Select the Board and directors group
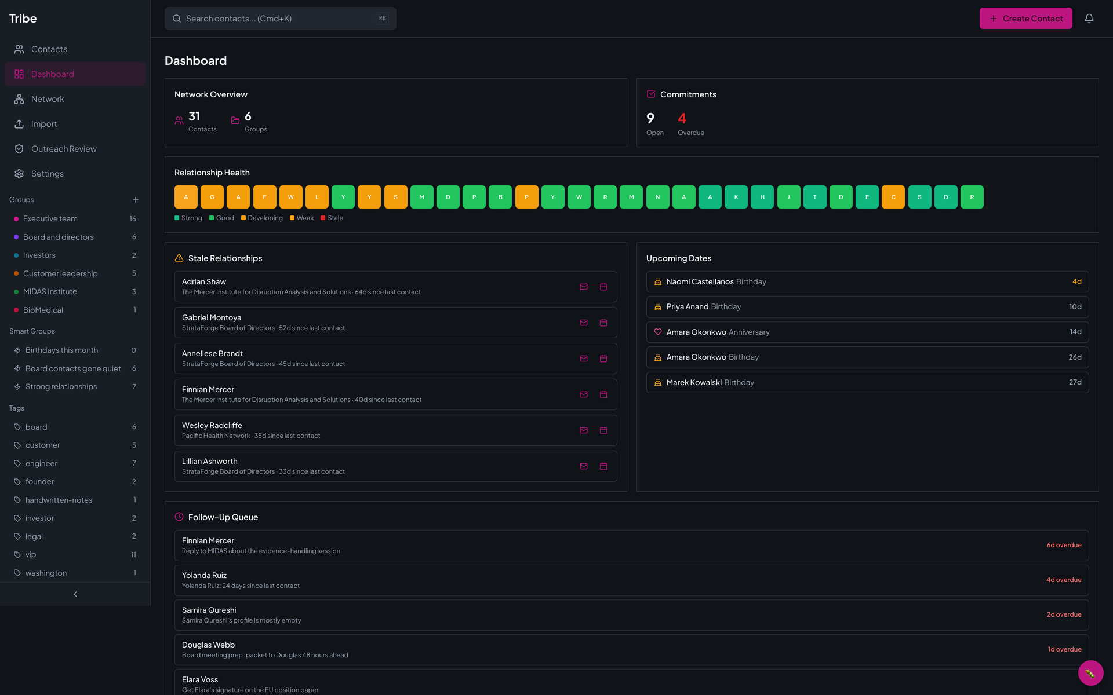The width and height of the screenshot is (1113, 695). (75, 237)
